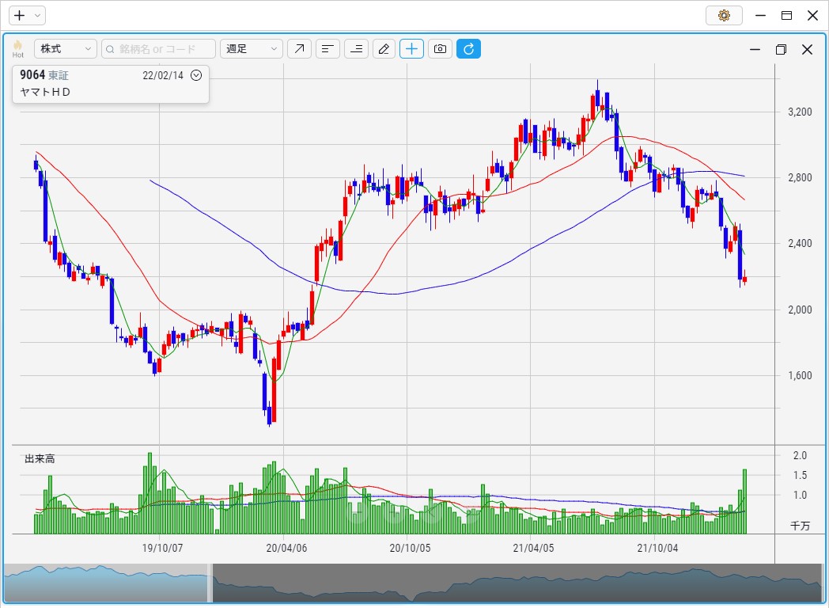Image resolution: width=829 pixels, height=608 pixels.
Task: Open the 週足 timeframe dropdown
Action: click(x=252, y=49)
